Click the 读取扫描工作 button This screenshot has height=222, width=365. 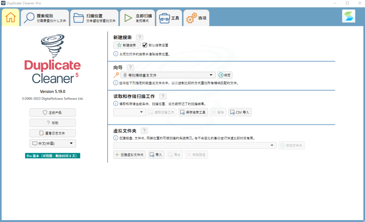[x=162, y=112]
